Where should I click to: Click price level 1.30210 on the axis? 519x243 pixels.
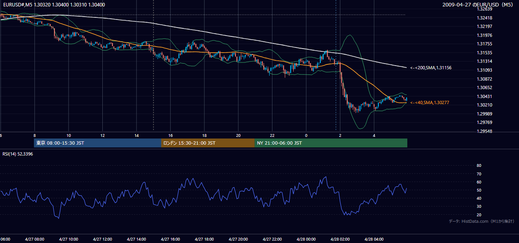point(484,105)
